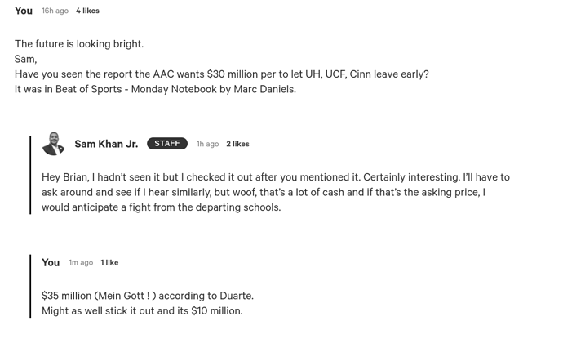Viewport: 563px width, 339px height.
Task: Open the Sam Khan Jr. author name
Action: (106, 144)
